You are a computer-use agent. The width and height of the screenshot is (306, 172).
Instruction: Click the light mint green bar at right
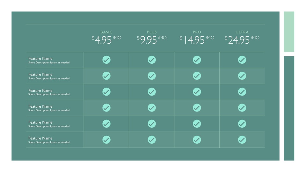click(x=289, y=32)
